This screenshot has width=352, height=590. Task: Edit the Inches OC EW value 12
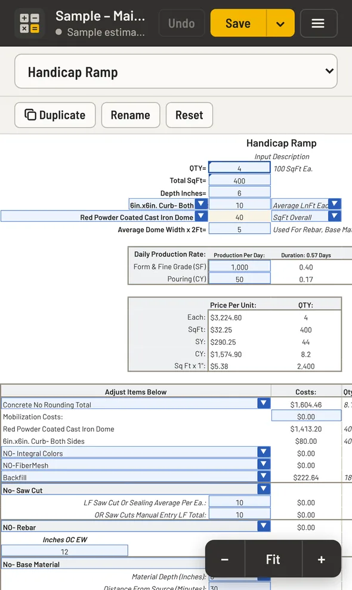[x=65, y=551]
